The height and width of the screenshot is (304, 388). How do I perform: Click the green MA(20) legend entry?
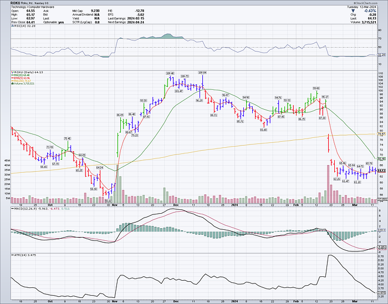point(21,75)
